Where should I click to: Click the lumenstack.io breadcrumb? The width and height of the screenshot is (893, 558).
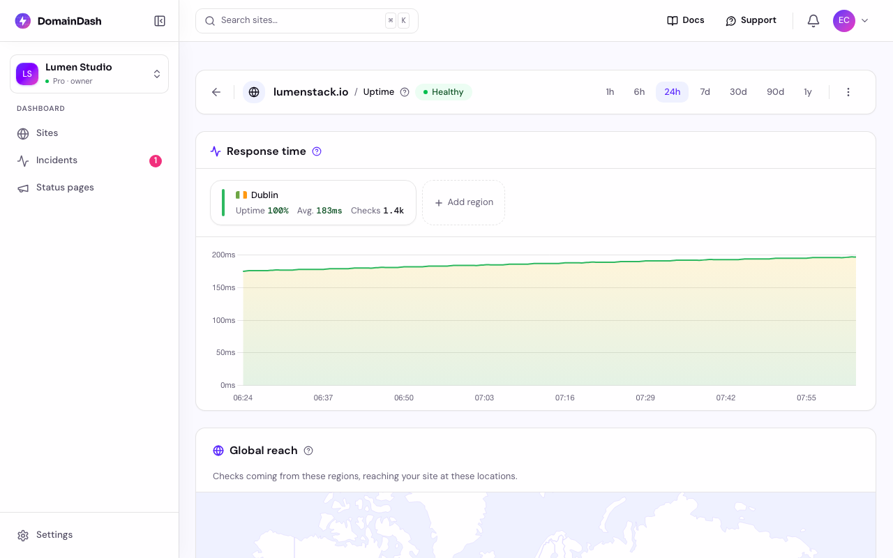(x=311, y=92)
